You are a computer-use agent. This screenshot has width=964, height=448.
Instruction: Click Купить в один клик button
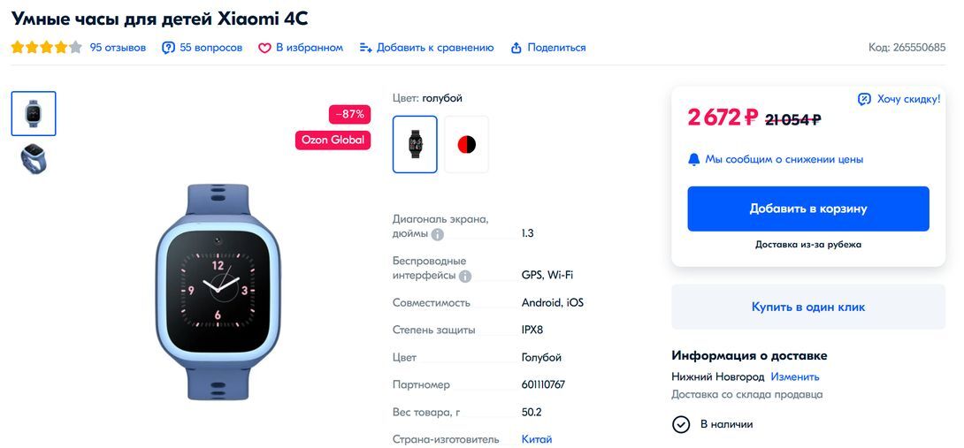click(x=807, y=307)
